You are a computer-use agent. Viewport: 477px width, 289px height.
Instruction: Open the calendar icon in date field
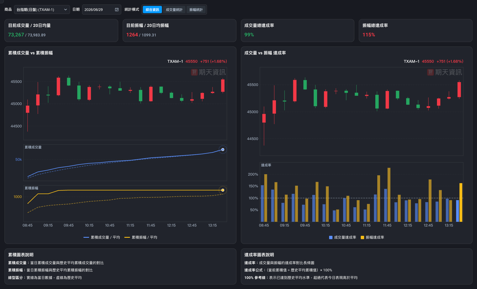pyautogui.click(x=117, y=10)
